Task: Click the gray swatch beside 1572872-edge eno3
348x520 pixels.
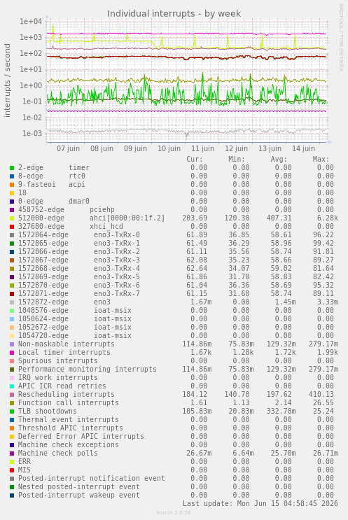Action: [x=12, y=302]
